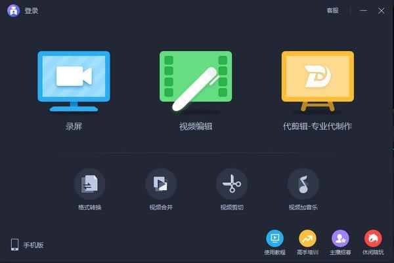This screenshot has height=263, width=394.
Task: Open the 视频合并 video merge icon
Action: coord(160,184)
